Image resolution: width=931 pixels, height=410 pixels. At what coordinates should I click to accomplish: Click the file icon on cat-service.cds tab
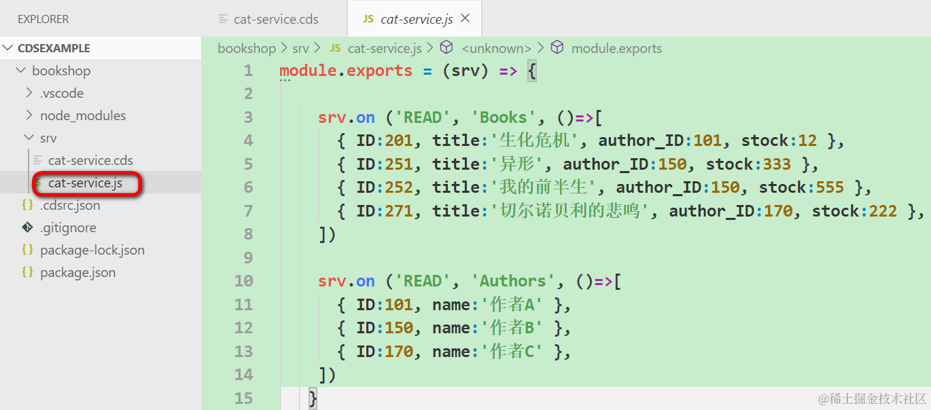[223, 19]
